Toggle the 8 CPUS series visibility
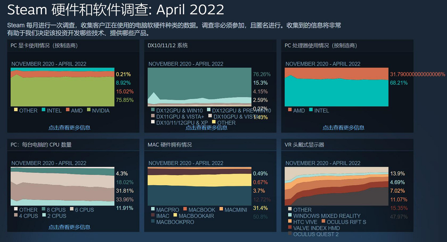The image size is (447, 242). (x=43, y=210)
